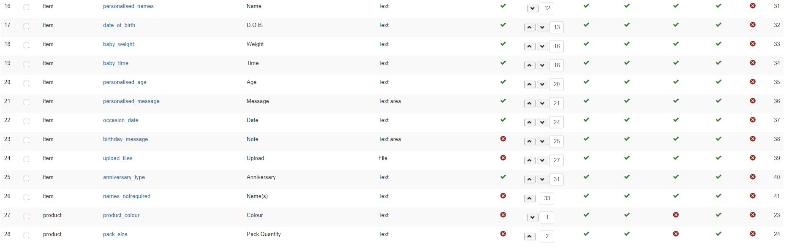Image resolution: width=789 pixels, height=250 pixels.
Task: Click red cross status for birthday_message
Action: coord(503,139)
